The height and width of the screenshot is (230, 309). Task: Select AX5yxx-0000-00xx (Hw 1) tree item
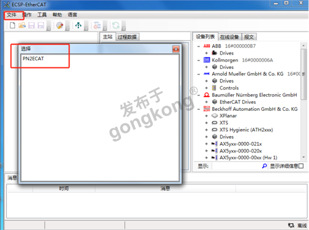[x=248, y=158]
